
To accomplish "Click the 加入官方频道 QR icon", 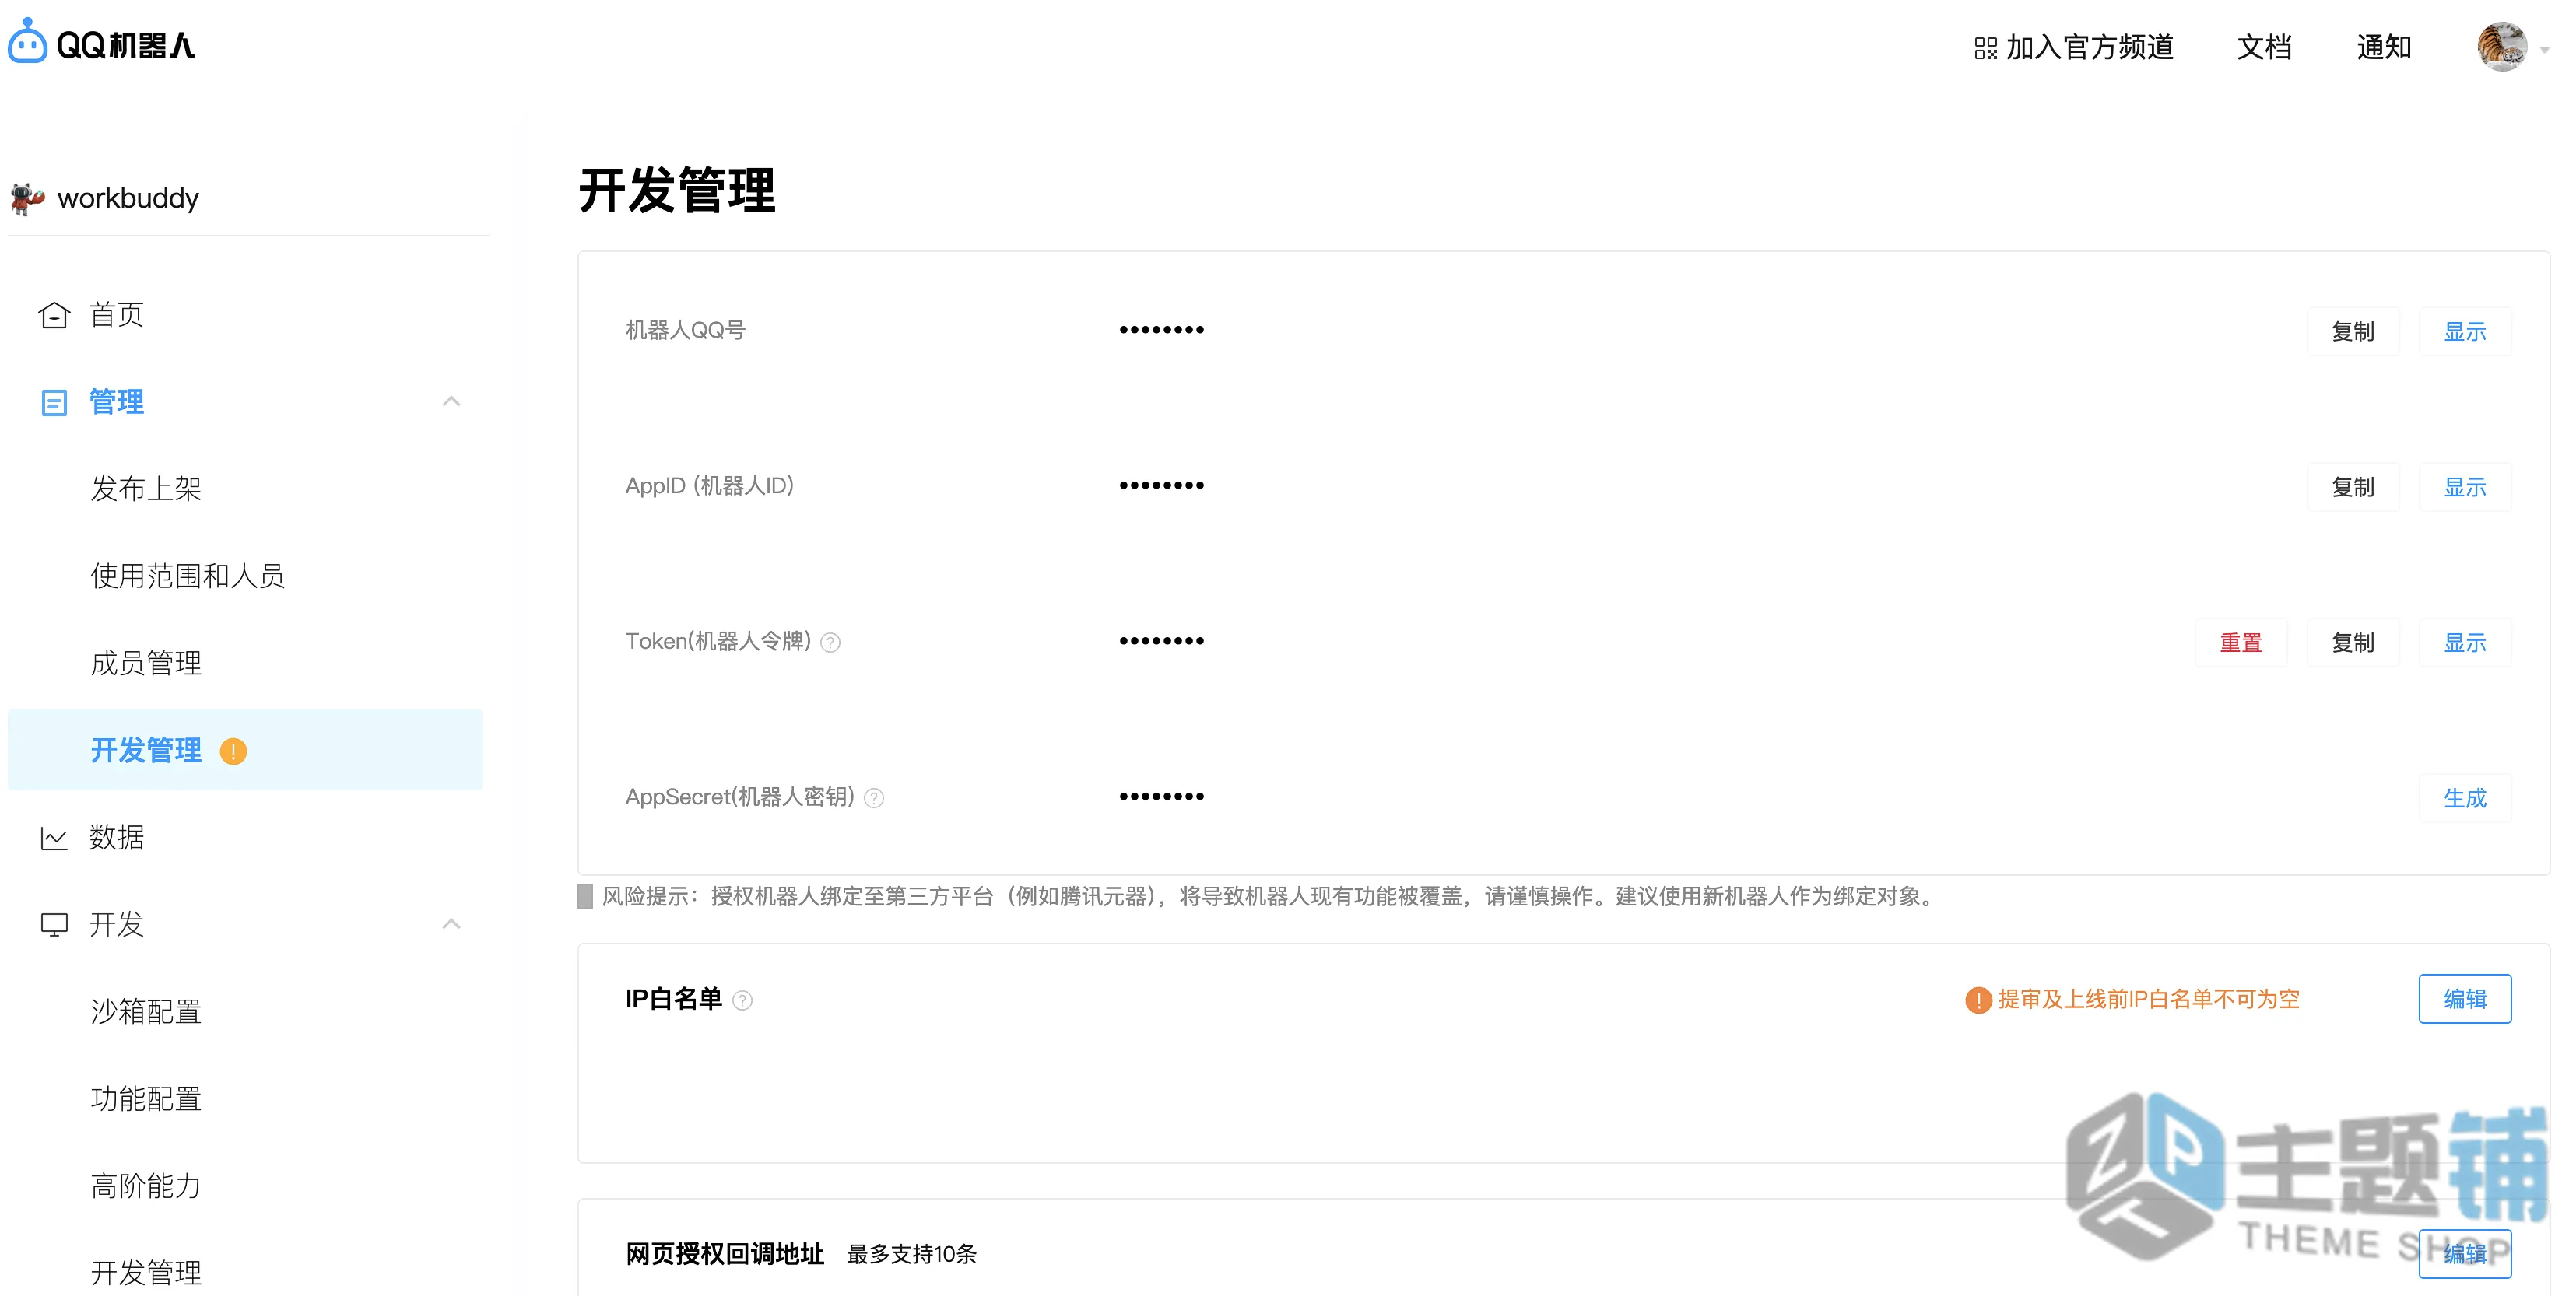I will 1985,48.
